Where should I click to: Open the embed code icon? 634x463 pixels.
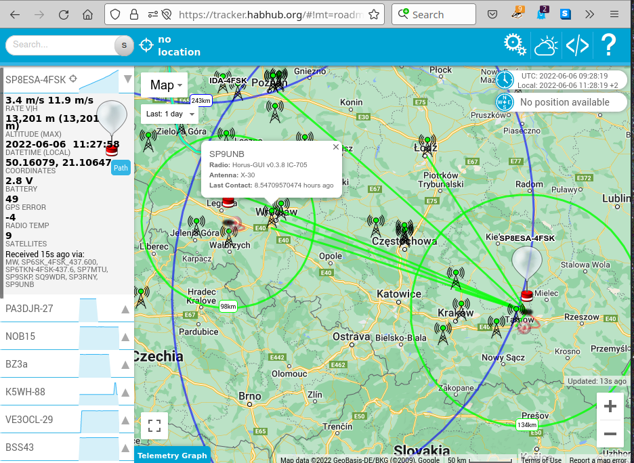tap(577, 45)
